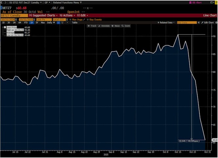Open the Local CCY currency dropdown
The width and height of the screenshot is (218, 158).
tap(60, 19)
